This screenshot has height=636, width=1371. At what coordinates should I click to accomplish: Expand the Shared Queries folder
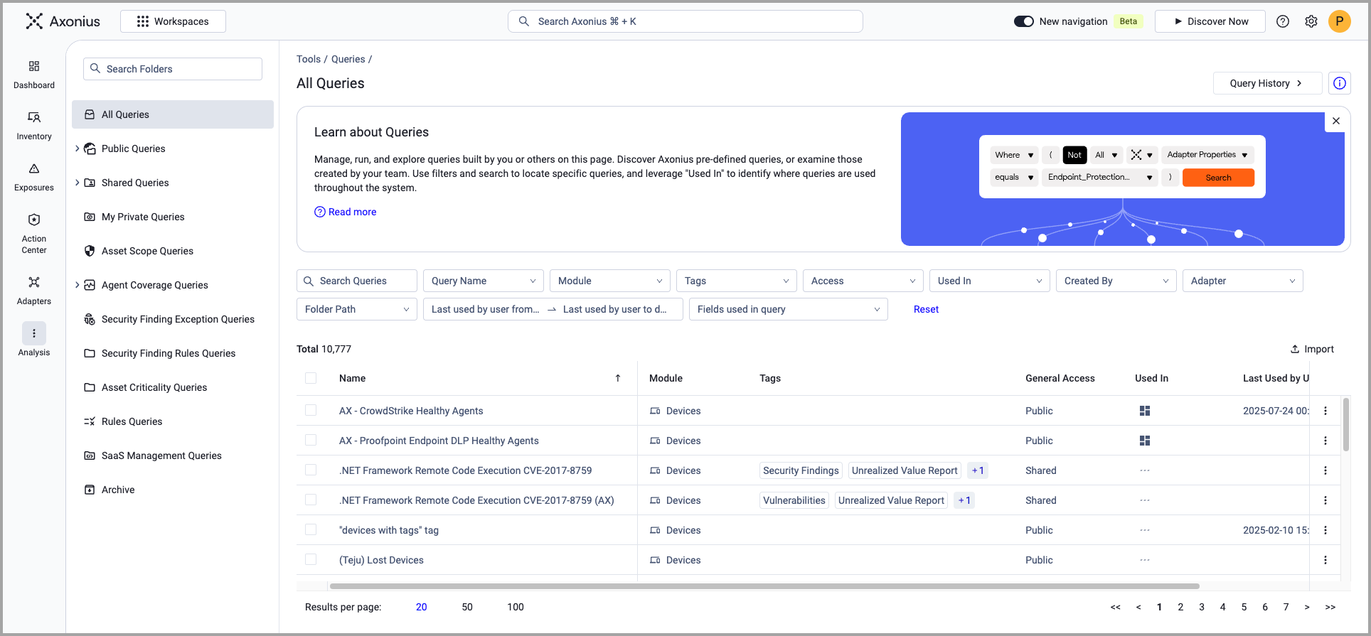(x=77, y=183)
